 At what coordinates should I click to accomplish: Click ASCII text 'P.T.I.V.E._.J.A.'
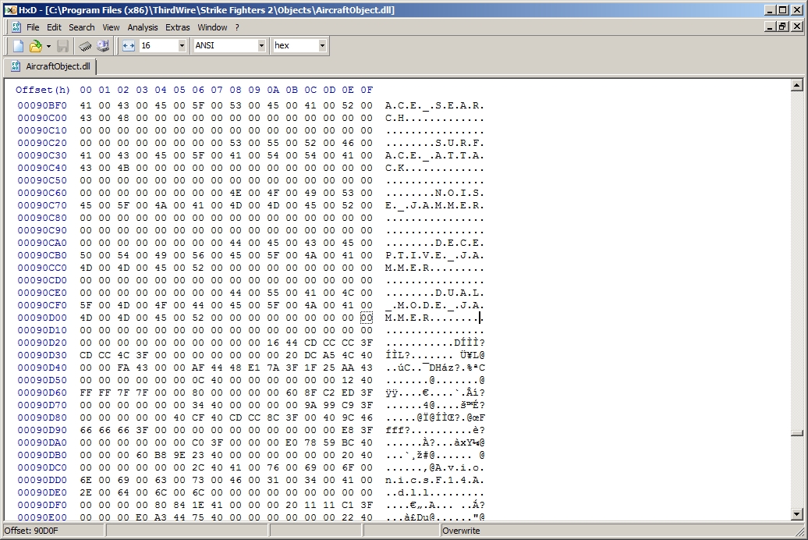coord(434,255)
